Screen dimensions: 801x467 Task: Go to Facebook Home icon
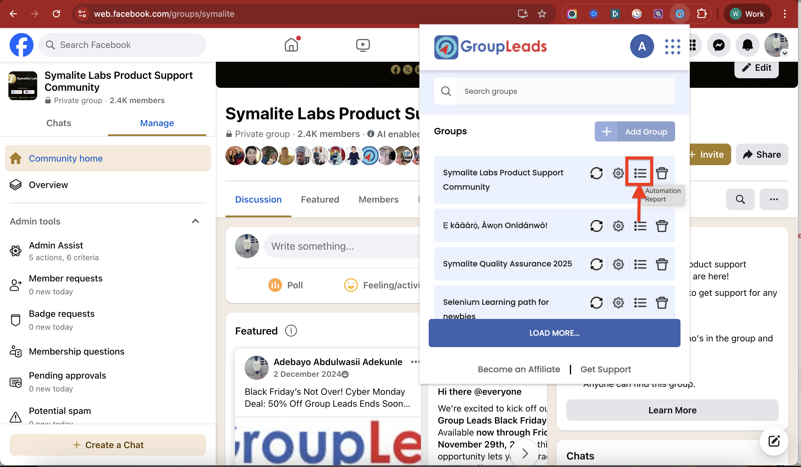pyautogui.click(x=291, y=45)
